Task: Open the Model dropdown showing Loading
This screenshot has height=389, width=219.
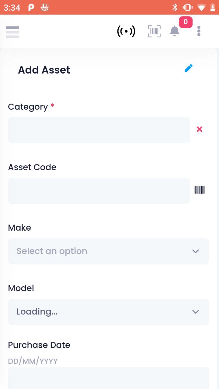Action: [108, 312]
